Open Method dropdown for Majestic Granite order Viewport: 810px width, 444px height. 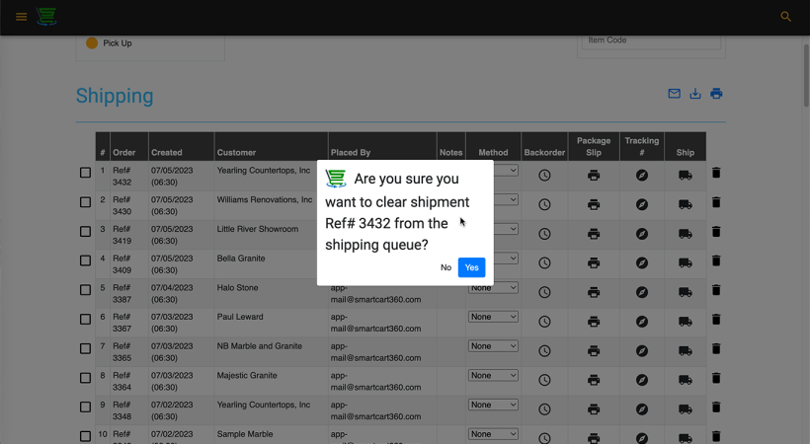pyautogui.click(x=493, y=376)
